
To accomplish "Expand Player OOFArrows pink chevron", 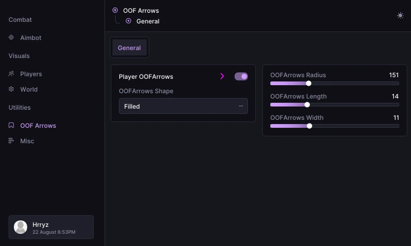I will (222, 76).
